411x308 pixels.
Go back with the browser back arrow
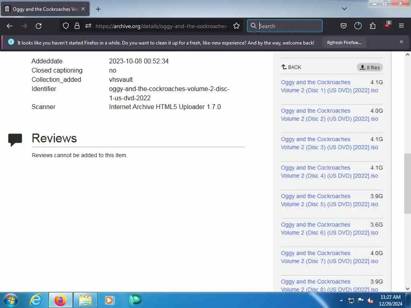10,26
